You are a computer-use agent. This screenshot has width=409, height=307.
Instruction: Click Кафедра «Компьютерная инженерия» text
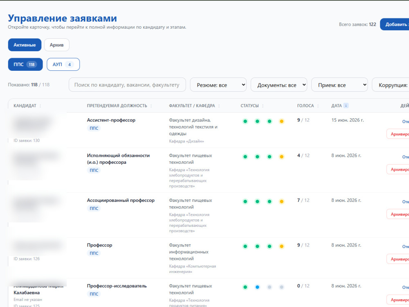(x=193, y=269)
